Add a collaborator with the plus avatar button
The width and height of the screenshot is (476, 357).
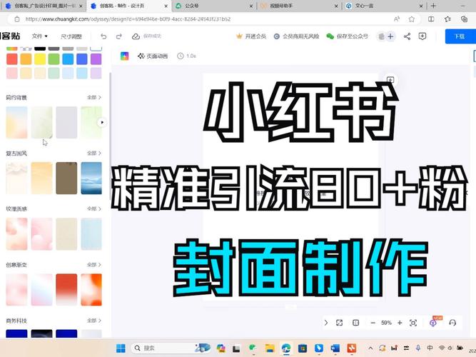390,36
